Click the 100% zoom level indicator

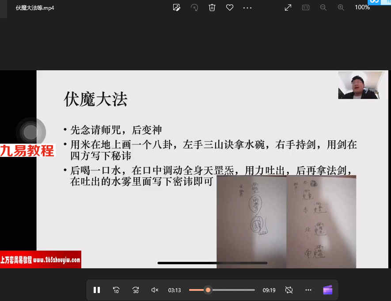tap(362, 8)
